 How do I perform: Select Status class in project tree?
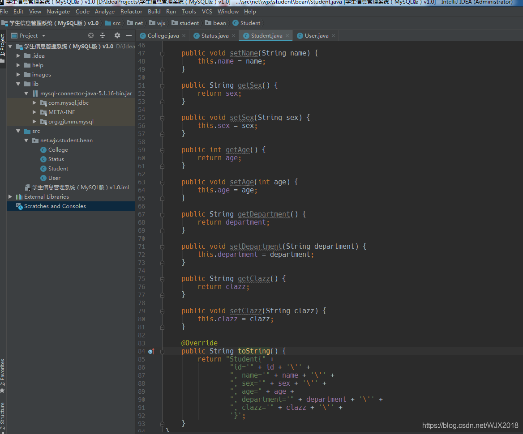(x=56, y=159)
